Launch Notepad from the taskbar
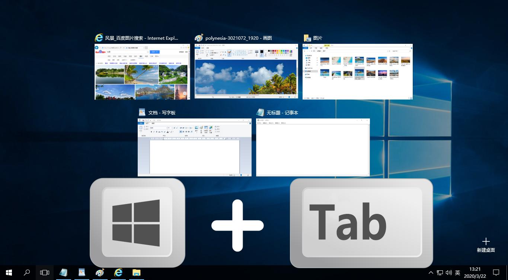This screenshot has height=280, width=508. coord(63,272)
